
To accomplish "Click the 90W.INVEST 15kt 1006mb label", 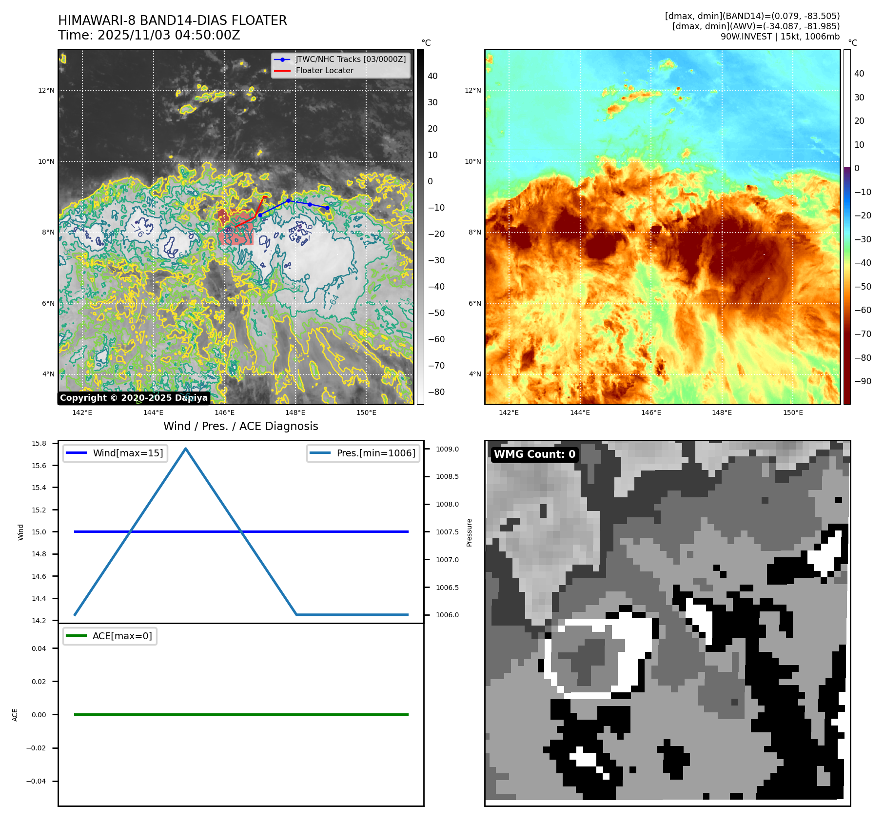I will (780, 37).
